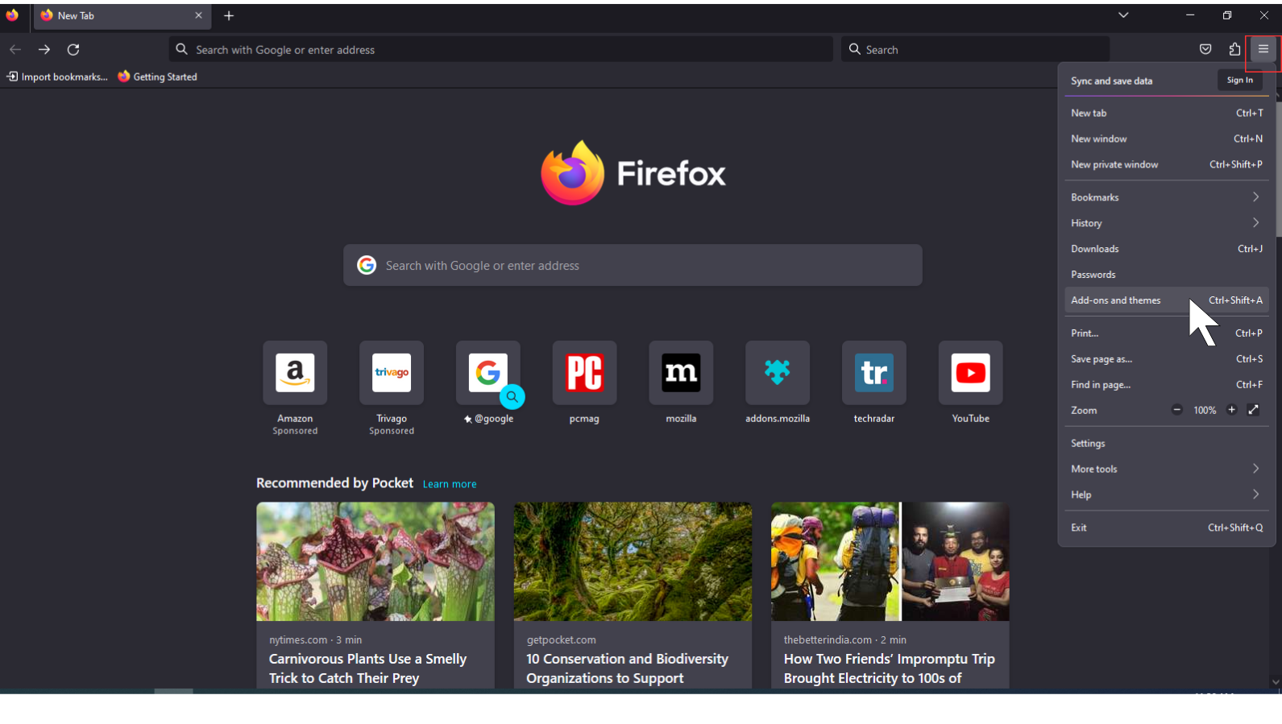
Task: Click Learn more link beside Pocket
Action: click(450, 484)
